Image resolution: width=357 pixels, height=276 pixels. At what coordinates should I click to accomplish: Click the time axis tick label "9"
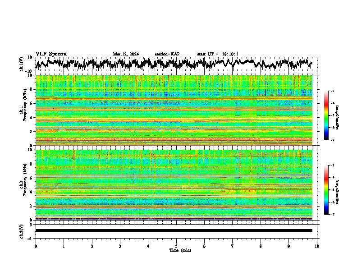click(288, 246)
